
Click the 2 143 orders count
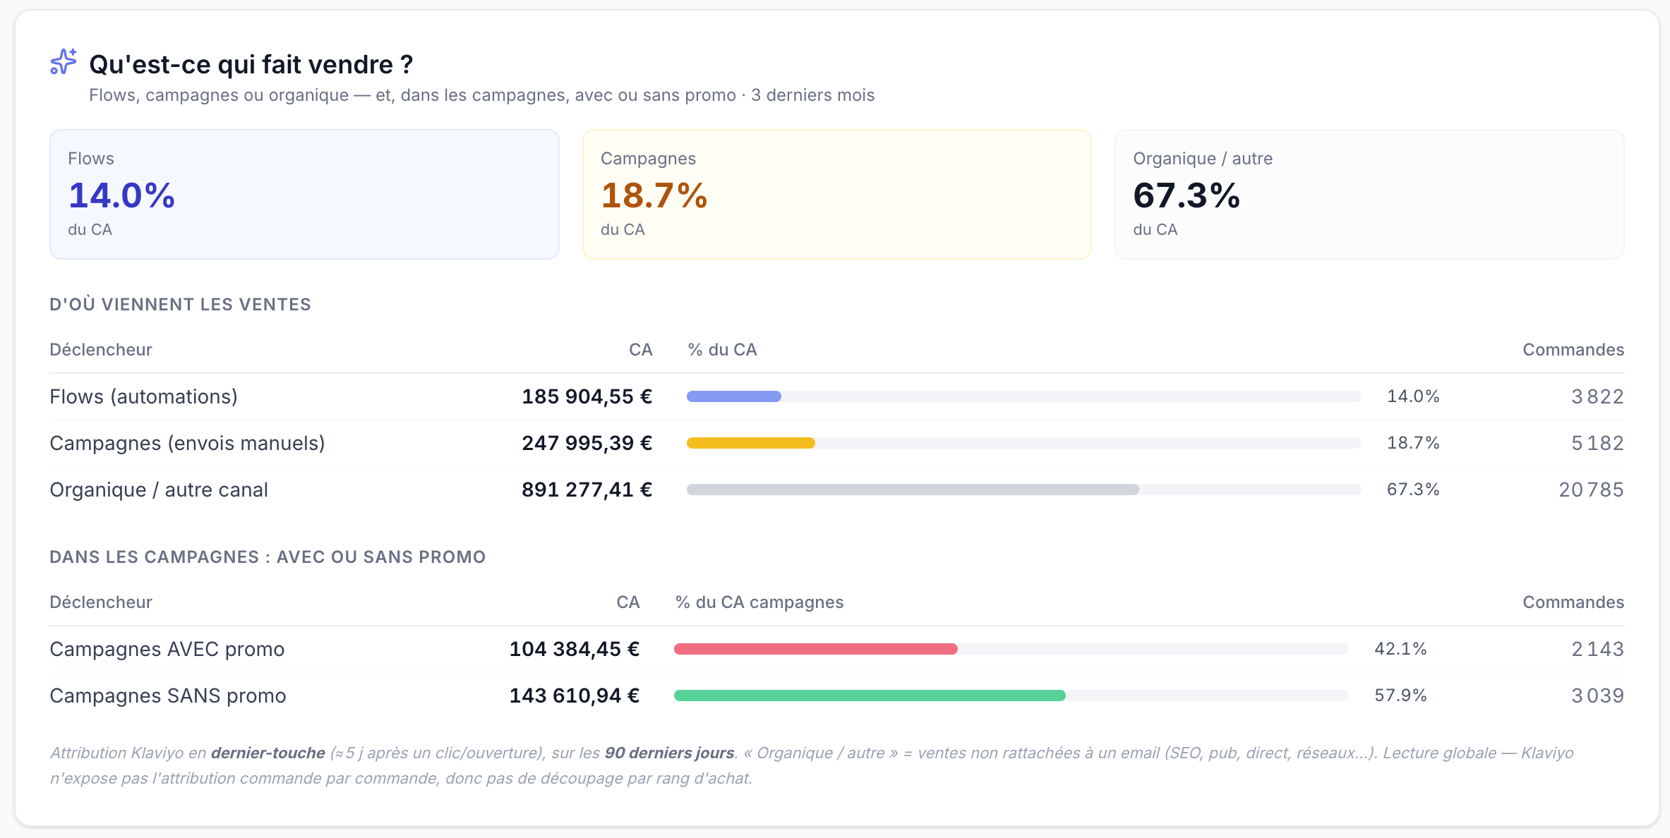(1597, 649)
